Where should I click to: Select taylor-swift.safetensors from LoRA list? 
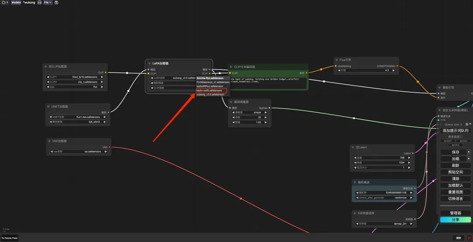click(212, 90)
